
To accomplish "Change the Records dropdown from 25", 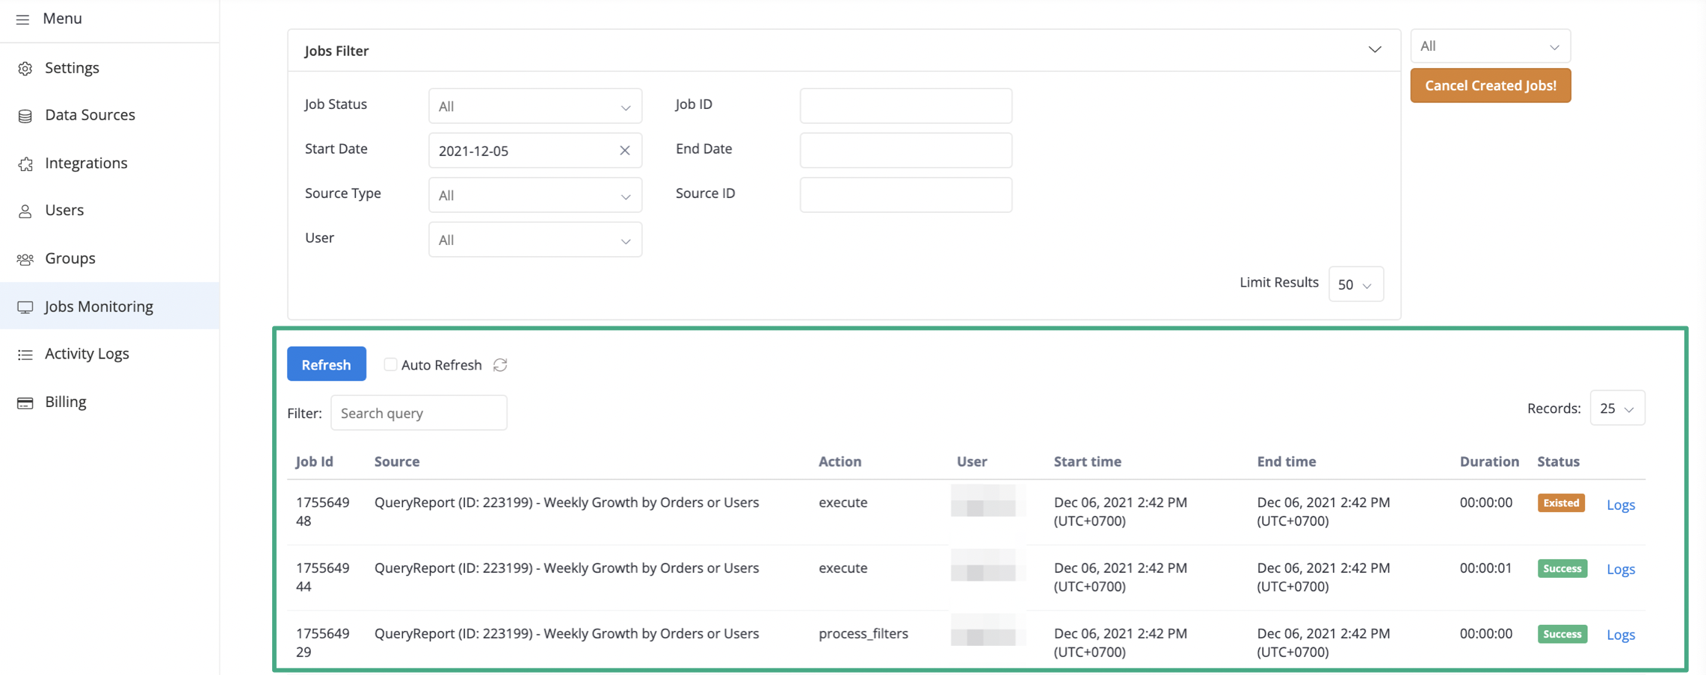I will [x=1617, y=408].
